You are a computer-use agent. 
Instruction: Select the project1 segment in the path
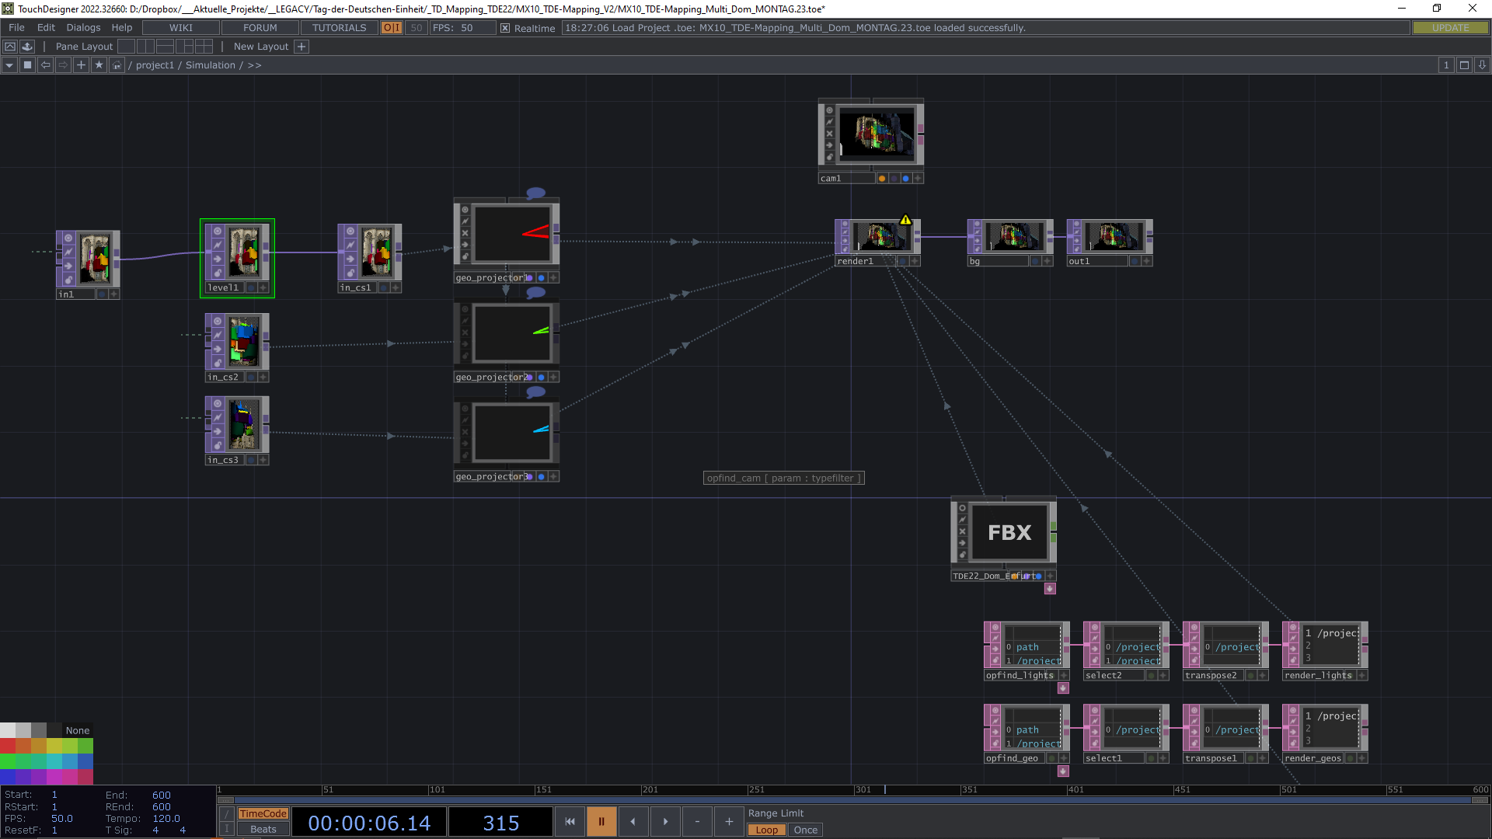155,65
